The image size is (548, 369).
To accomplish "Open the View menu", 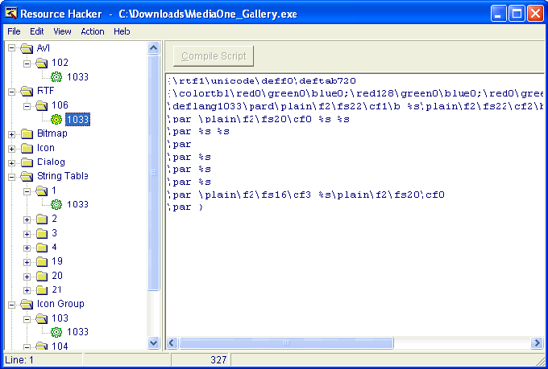I will coord(62,31).
